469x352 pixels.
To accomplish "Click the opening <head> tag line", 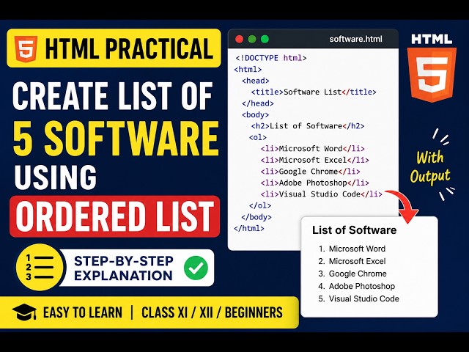I will coord(256,81).
